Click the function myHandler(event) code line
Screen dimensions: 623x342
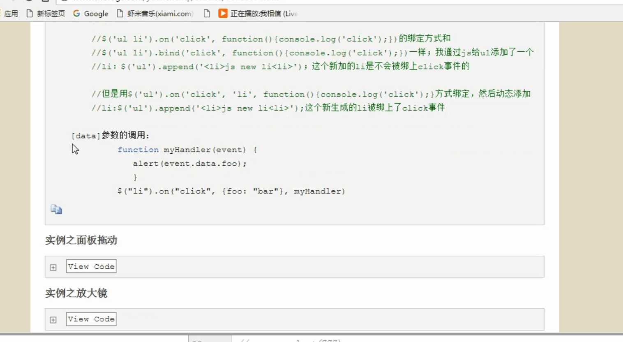[187, 150]
